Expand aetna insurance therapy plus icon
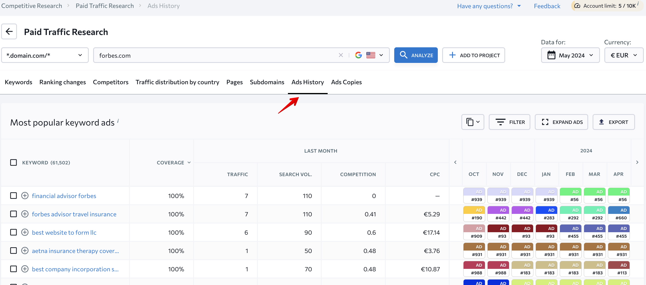The image size is (646, 285). 25,251
